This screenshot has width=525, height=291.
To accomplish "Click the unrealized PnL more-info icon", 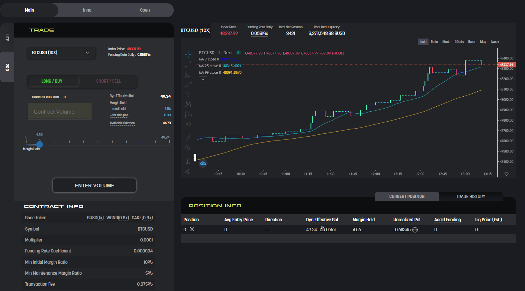I will (x=415, y=230).
